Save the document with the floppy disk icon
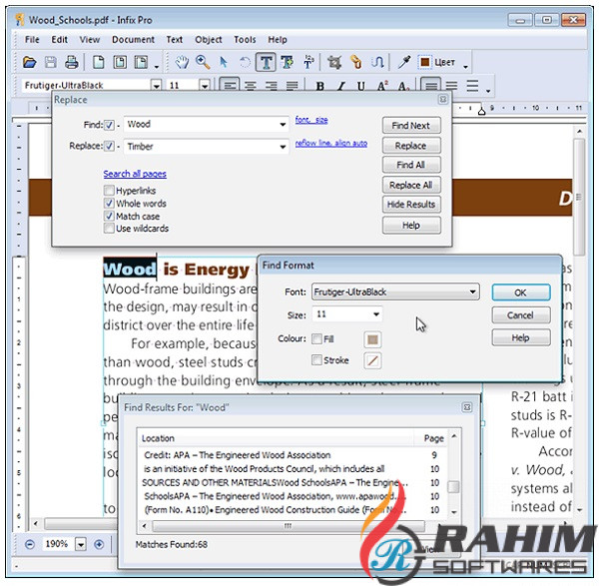This screenshot has width=599, height=586. click(x=51, y=62)
